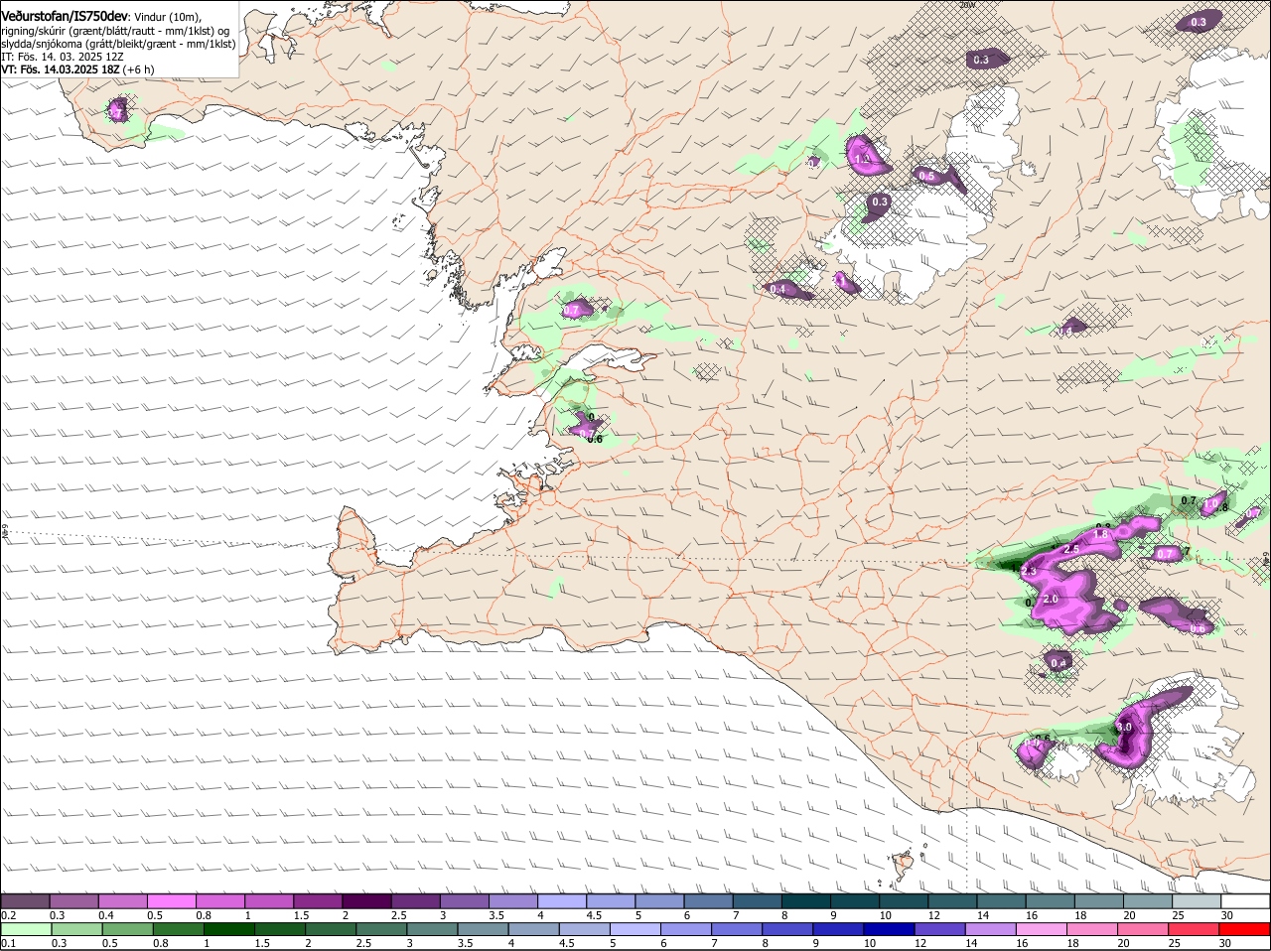The height and width of the screenshot is (951, 1271).
Task: Click the upper legend swatch between 0.5 and 0.8
Action: point(172,900)
